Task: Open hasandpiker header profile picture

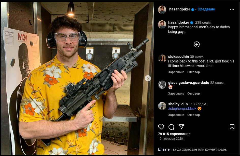Action: pyautogui.click(x=162, y=9)
